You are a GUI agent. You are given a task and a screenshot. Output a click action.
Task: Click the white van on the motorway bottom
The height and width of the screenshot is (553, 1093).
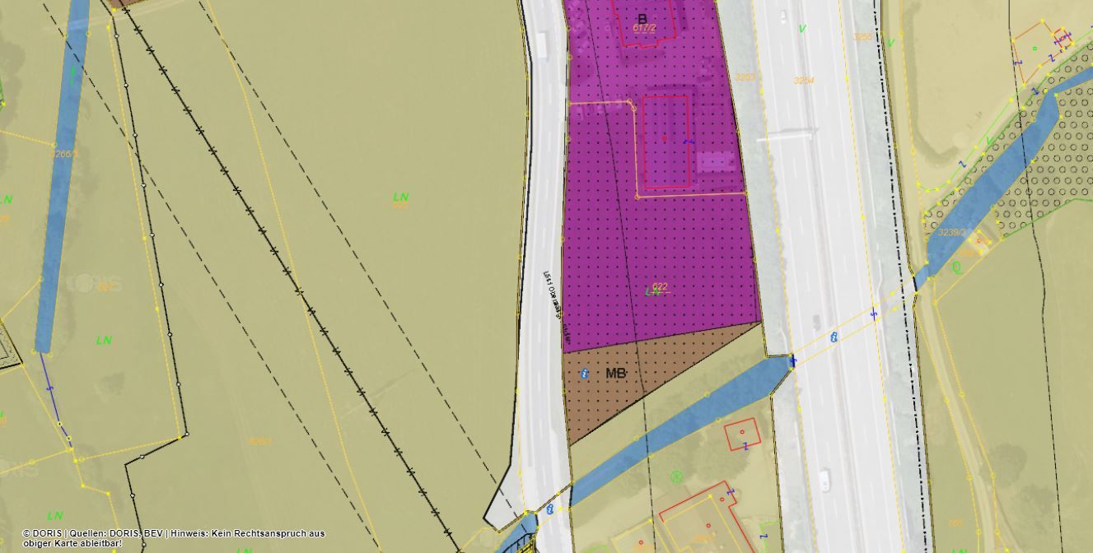(824, 480)
